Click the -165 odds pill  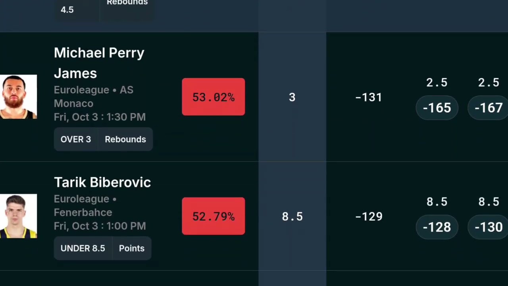437,108
